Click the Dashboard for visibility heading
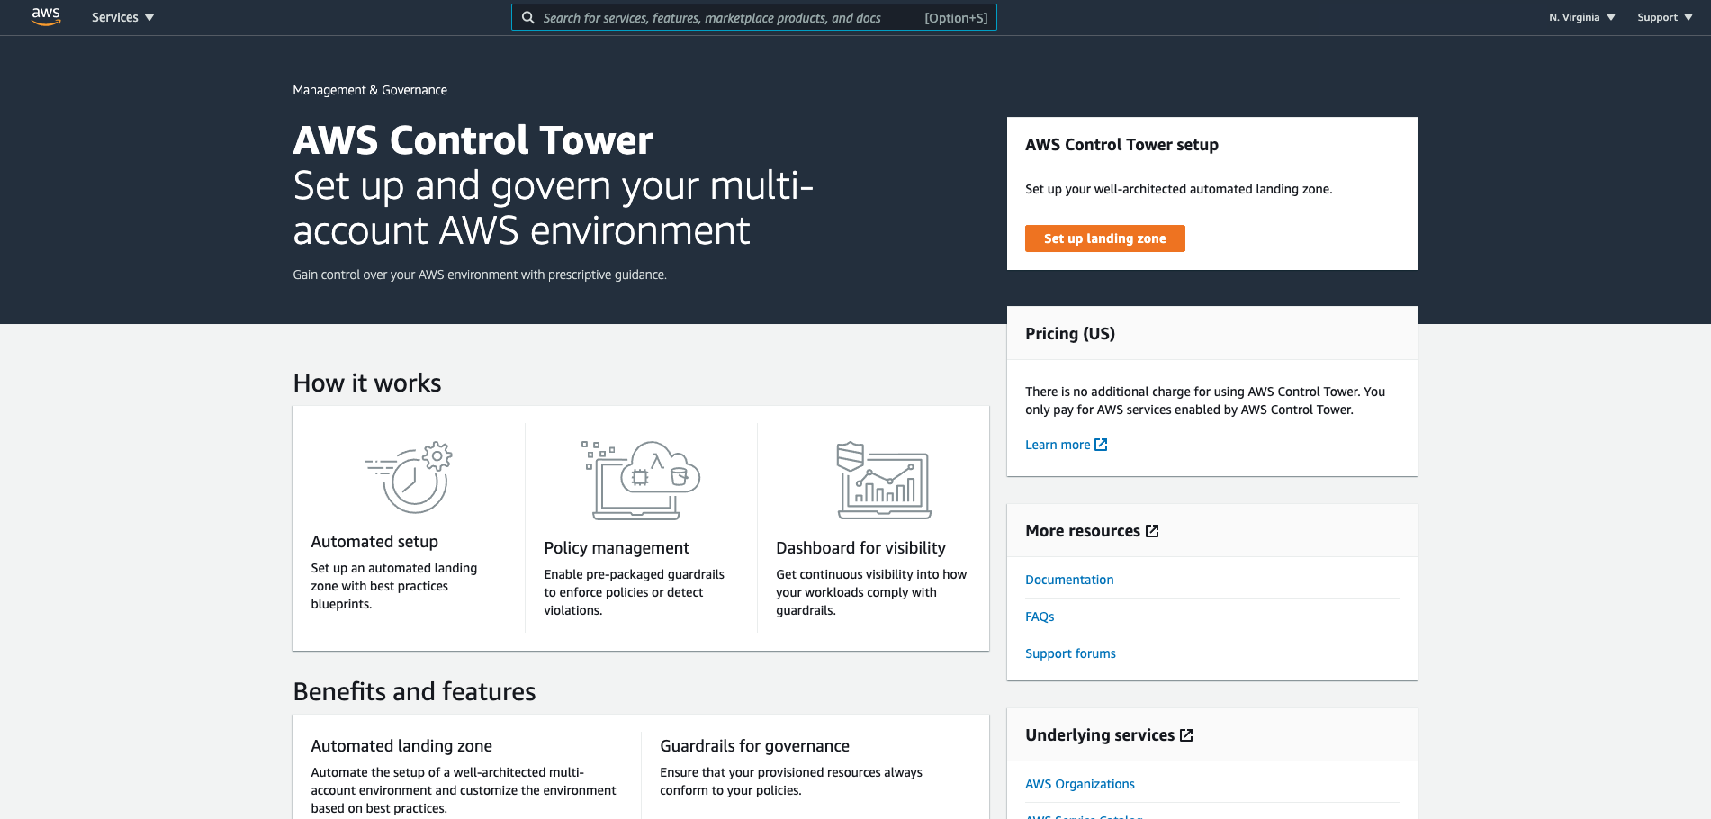The height and width of the screenshot is (819, 1711). 860,548
